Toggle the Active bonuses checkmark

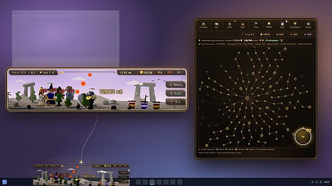(199, 44)
